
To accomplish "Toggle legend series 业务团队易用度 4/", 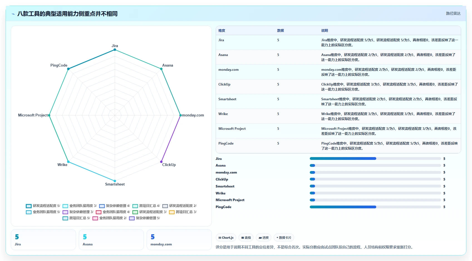I will [113, 212].
